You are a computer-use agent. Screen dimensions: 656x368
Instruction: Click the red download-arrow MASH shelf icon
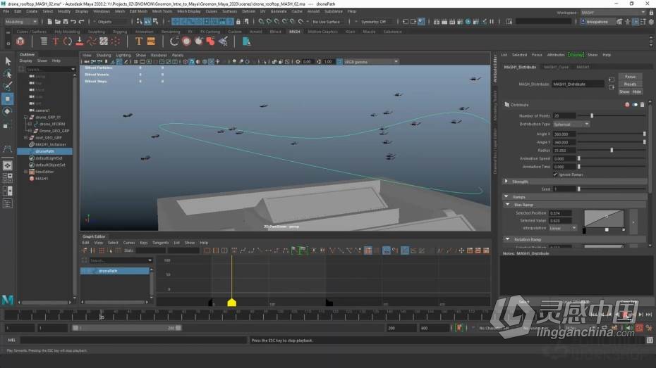tap(80, 42)
